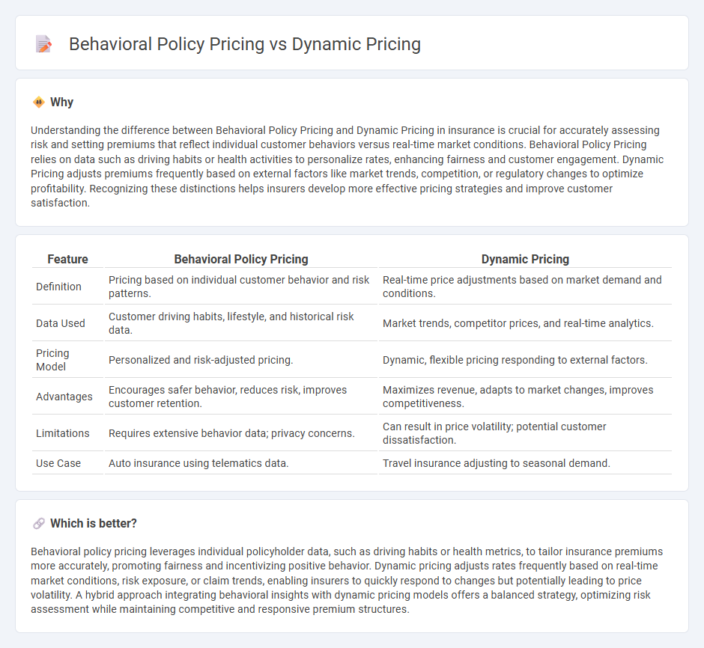Click the Dynamic Pricing column header
The height and width of the screenshot is (648, 704).
pyautogui.click(x=525, y=259)
